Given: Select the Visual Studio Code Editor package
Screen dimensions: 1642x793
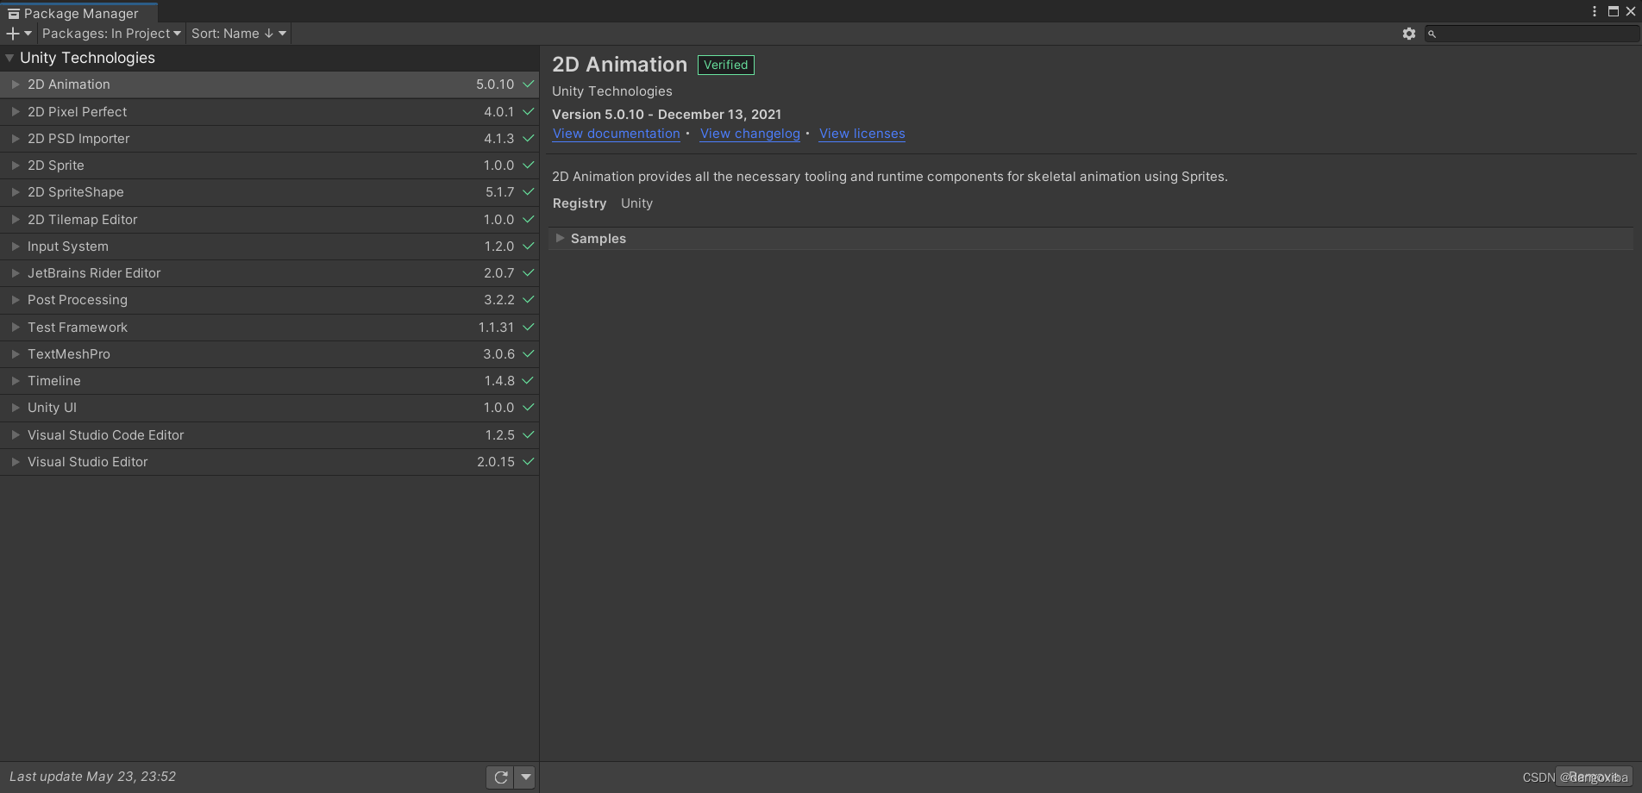Looking at the screenshot, I should [x=269, y=435].
